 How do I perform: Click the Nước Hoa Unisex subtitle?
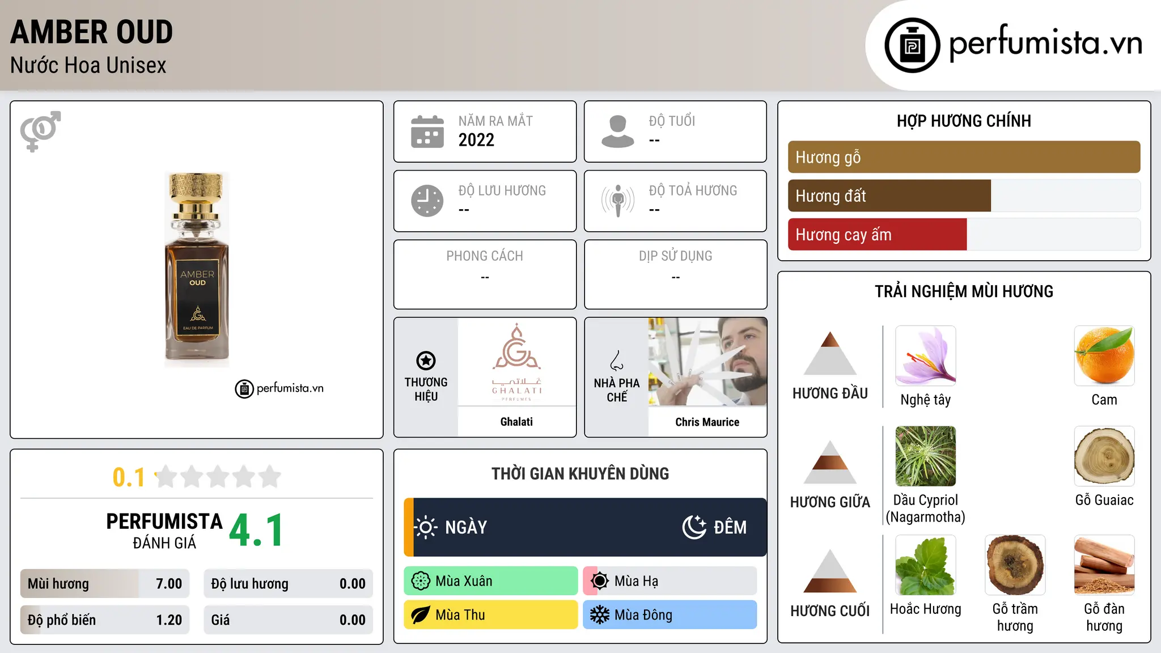click(x=88, y=66)
